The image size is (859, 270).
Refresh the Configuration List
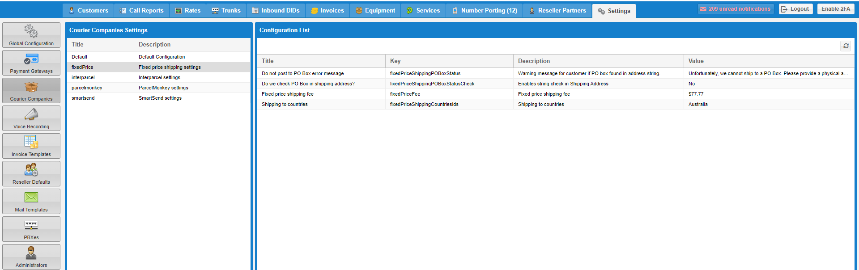tap(846, 46)
